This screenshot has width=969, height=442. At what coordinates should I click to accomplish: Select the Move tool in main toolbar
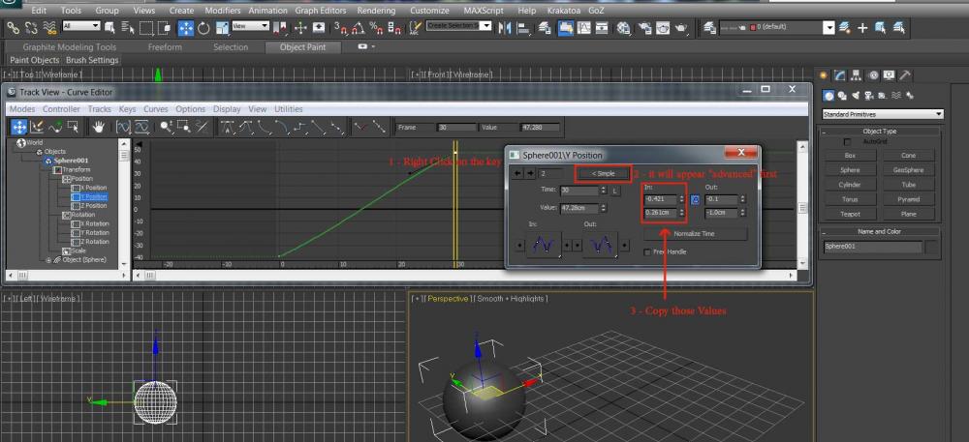(x=186, y=28)
